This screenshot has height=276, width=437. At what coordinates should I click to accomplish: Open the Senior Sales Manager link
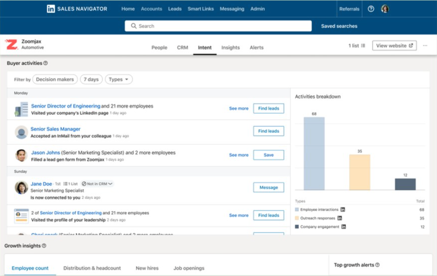pyautogui.click(x=56, y=129)
